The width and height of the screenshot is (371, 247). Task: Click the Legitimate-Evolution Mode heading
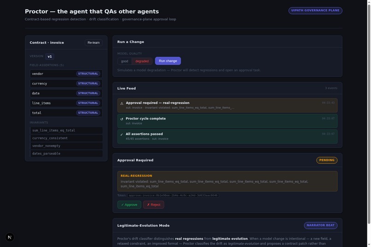[144, 225]
